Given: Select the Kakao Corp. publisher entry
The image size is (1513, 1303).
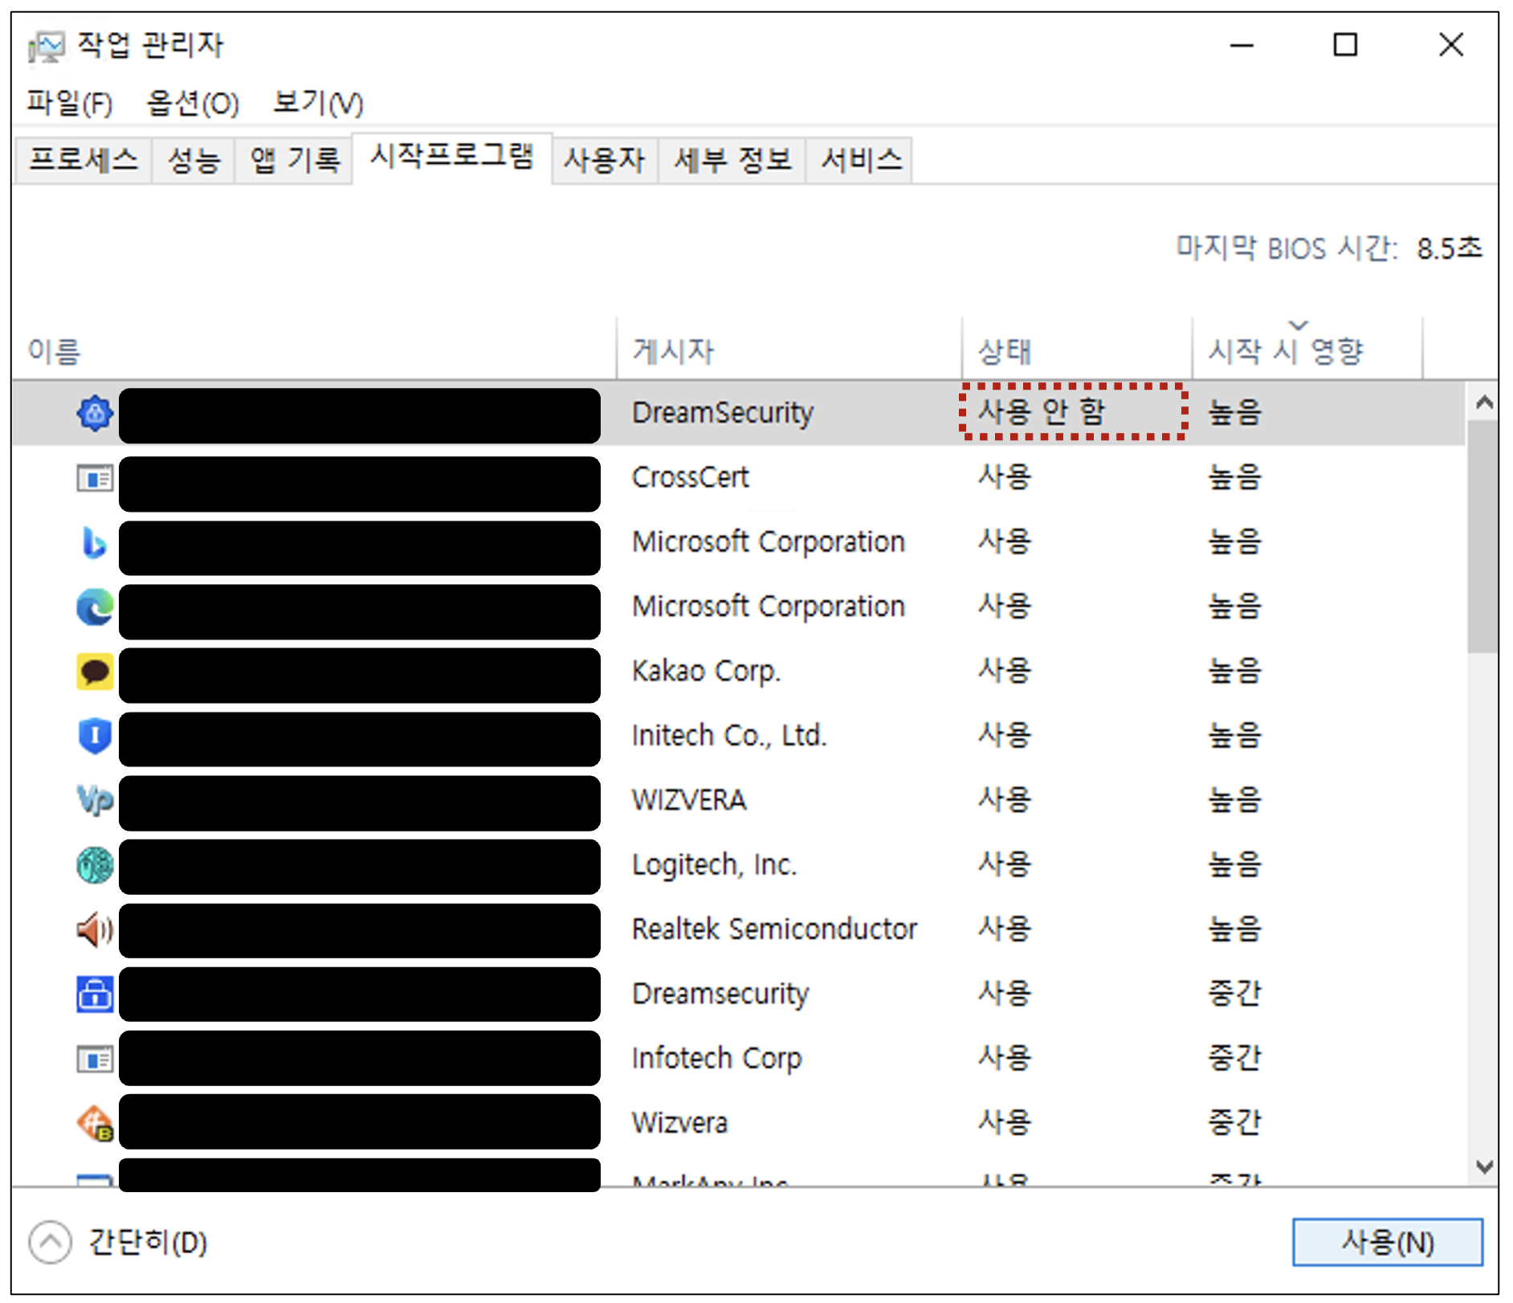Looking at the screenshot, I should tap(706, 672).
